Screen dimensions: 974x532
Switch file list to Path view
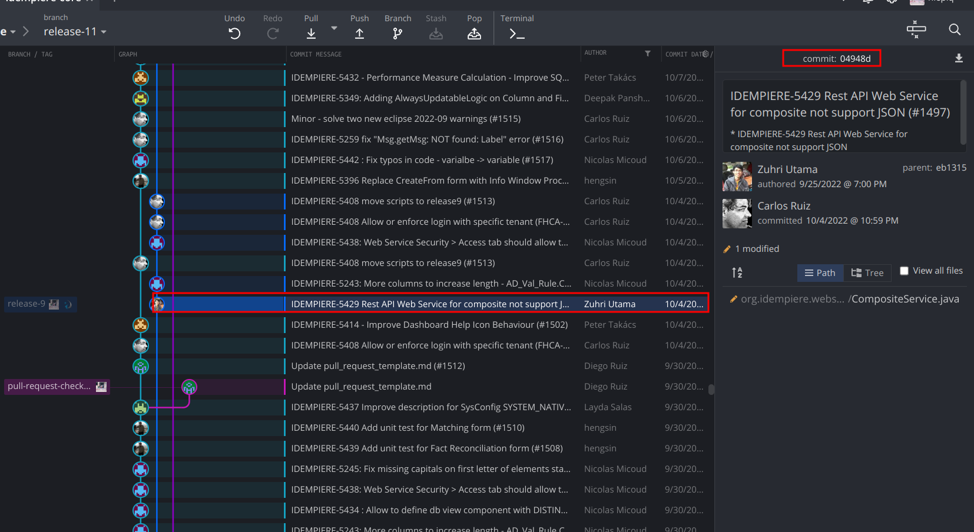coord(820,273)
